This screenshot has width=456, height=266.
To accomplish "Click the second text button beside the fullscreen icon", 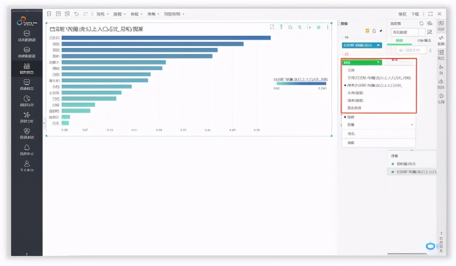I will click(x=415, y=14).
